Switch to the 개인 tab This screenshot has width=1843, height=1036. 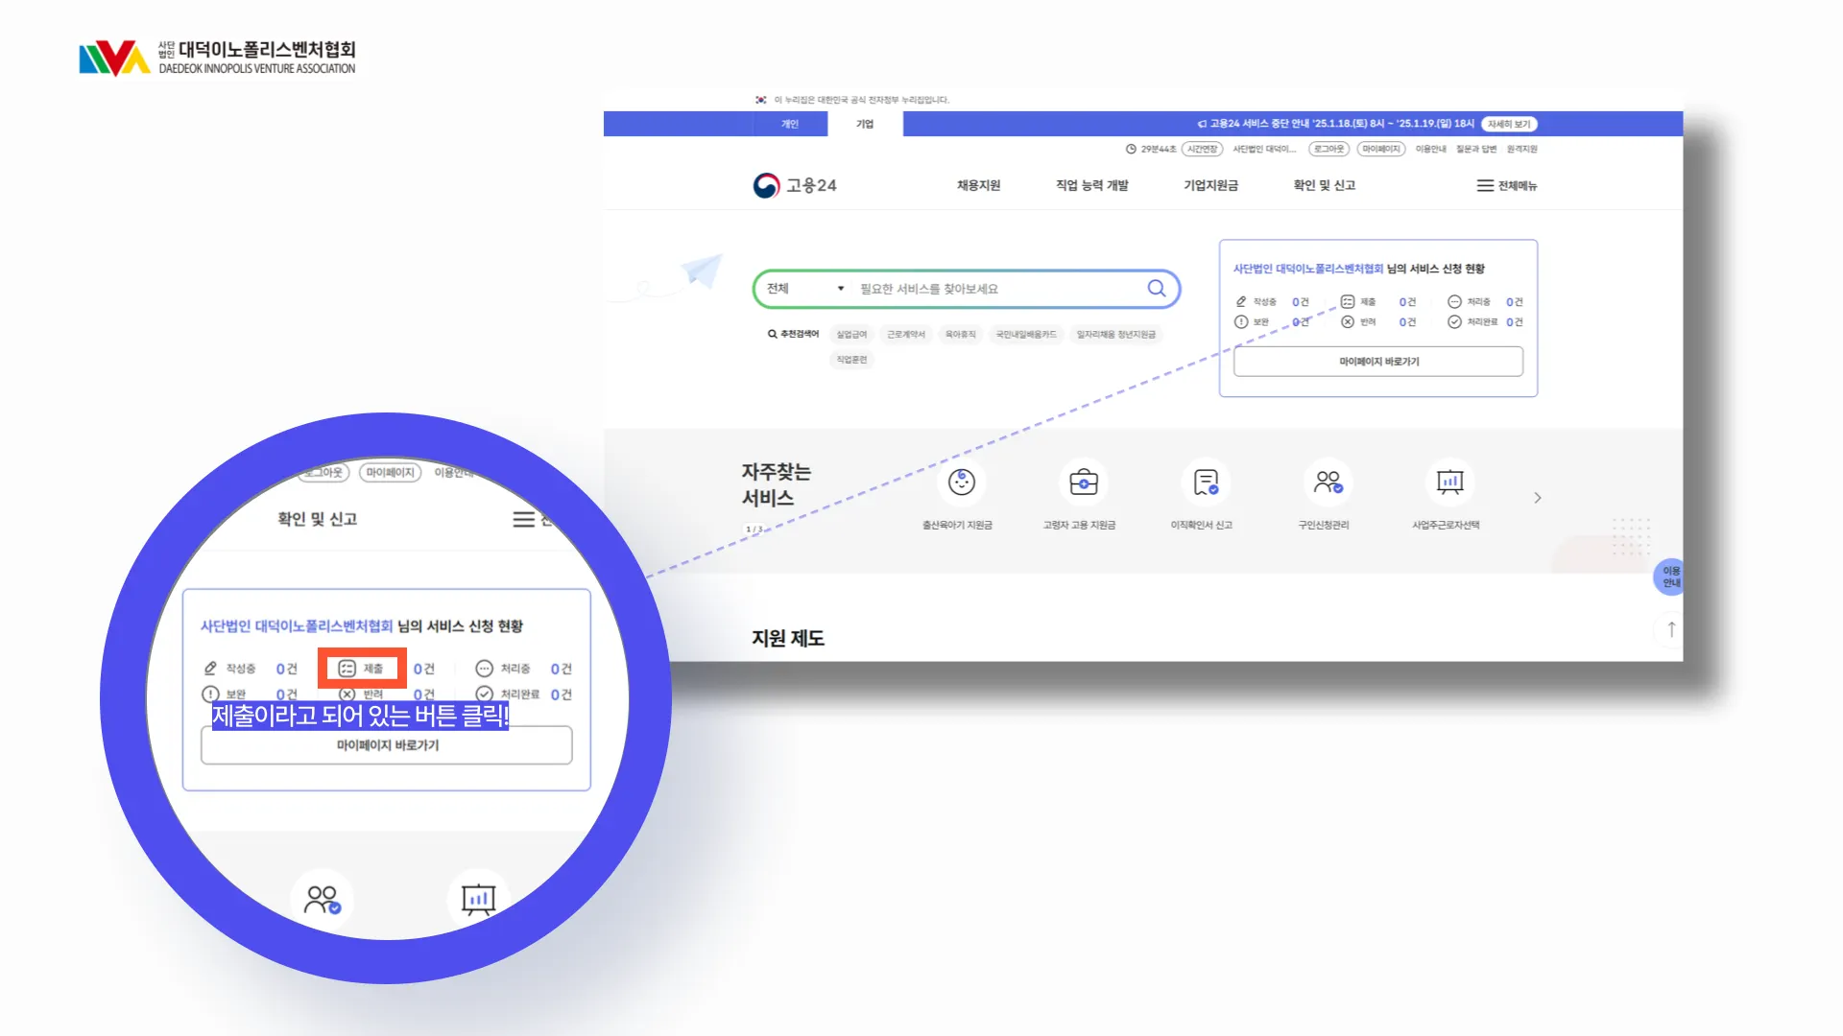pyautogui.click(x=789, y=124)
